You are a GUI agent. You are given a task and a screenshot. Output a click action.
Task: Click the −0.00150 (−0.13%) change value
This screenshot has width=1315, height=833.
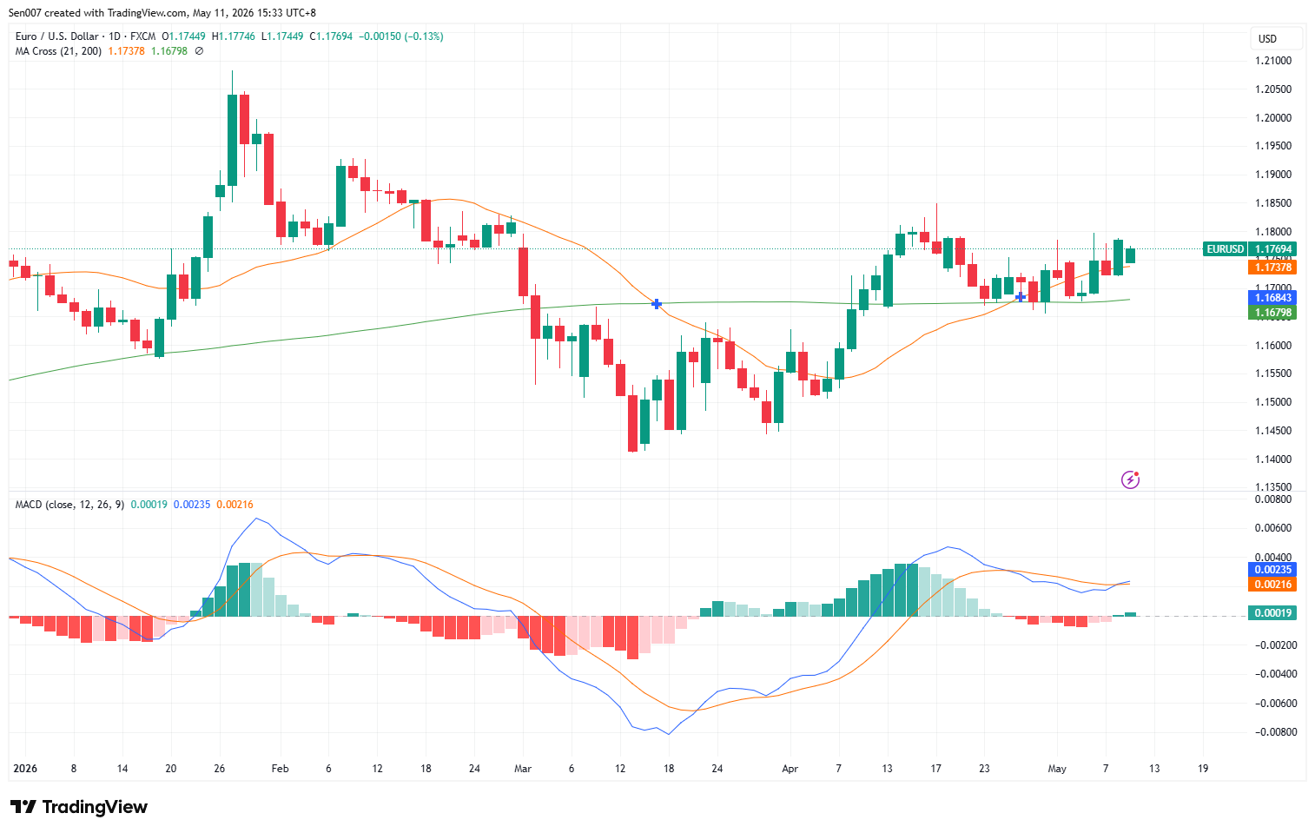401,36
